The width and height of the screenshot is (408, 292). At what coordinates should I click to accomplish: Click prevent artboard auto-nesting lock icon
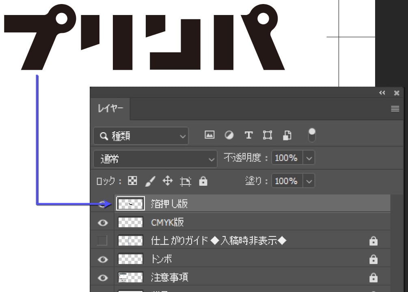[x=186, y=181]
